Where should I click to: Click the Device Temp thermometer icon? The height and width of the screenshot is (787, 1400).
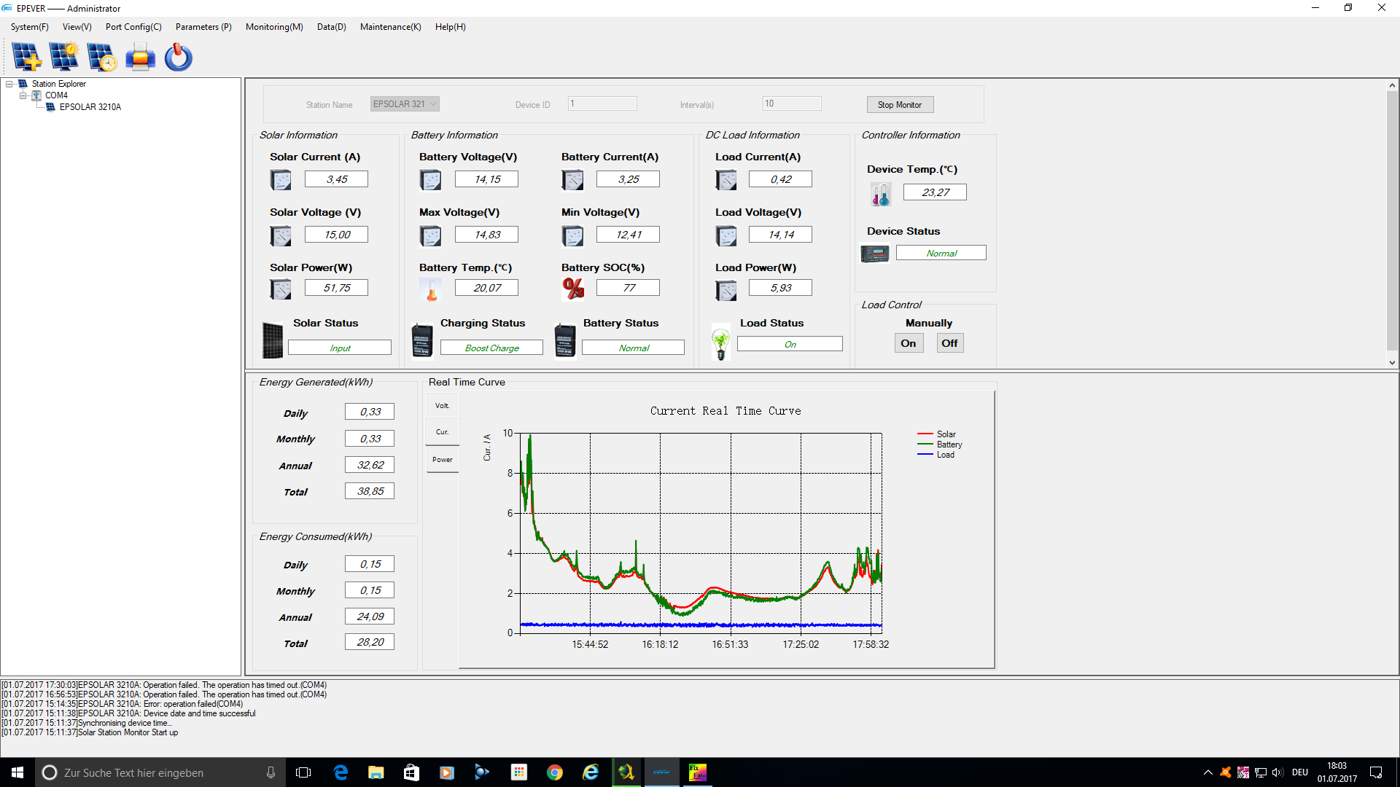(880, 194)
